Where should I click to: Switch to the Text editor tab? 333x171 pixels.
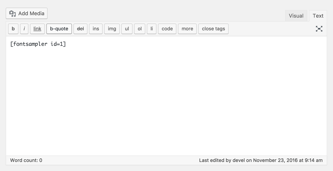click(x=318, y=16)
